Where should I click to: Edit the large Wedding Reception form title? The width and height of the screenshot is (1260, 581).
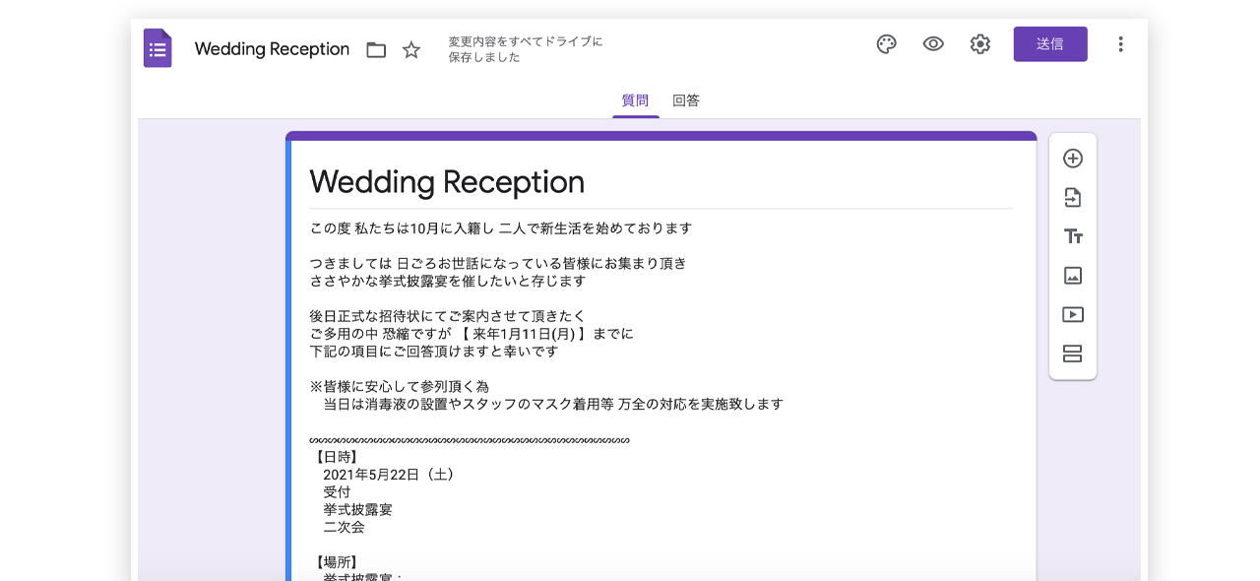pos(447,182)
